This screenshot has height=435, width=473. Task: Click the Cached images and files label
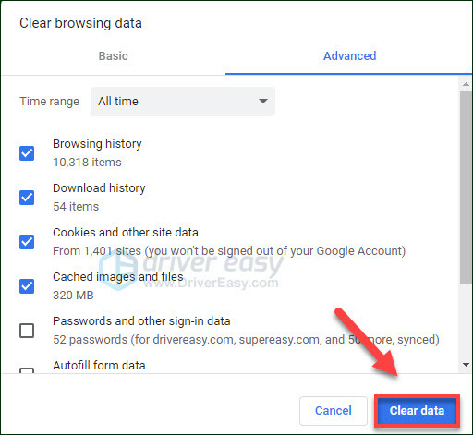pyautogui.click(x=118, y=277)
